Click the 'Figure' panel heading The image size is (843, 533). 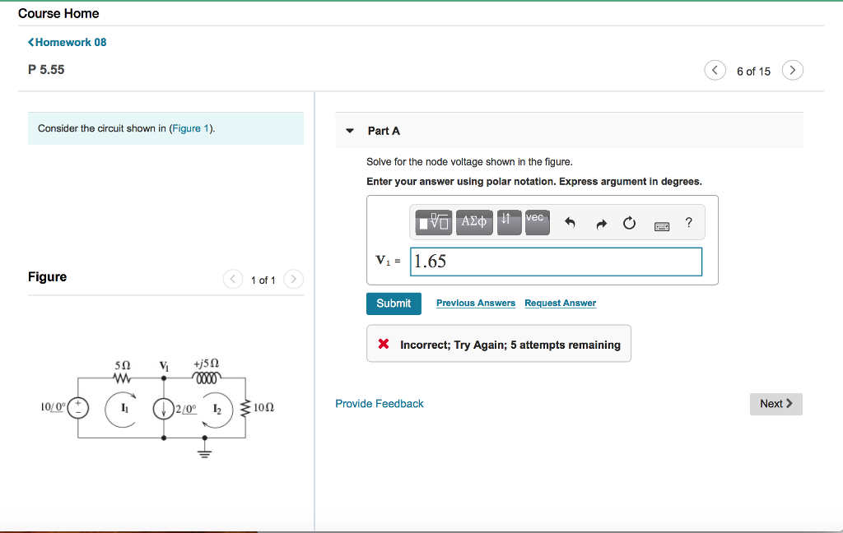coord(47,276)
